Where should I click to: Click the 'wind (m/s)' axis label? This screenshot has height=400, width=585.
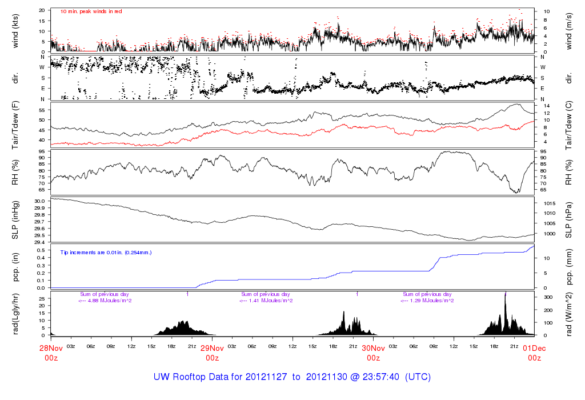tap(568, 31)
